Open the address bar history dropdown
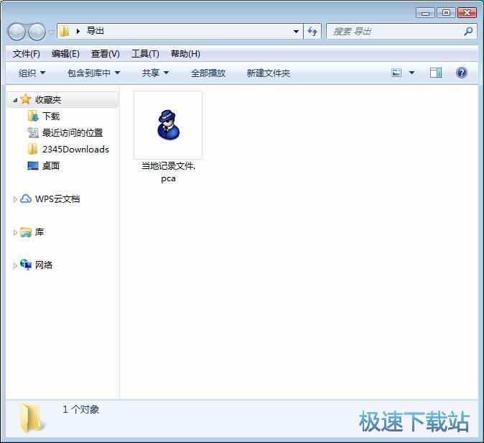The height and width of the screenshot is (443, 484). click(296, 31)
